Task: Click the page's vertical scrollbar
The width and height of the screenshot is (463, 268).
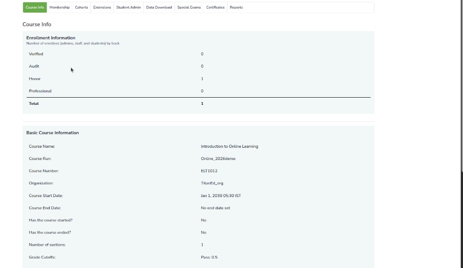Action: (x=462, y=85)
